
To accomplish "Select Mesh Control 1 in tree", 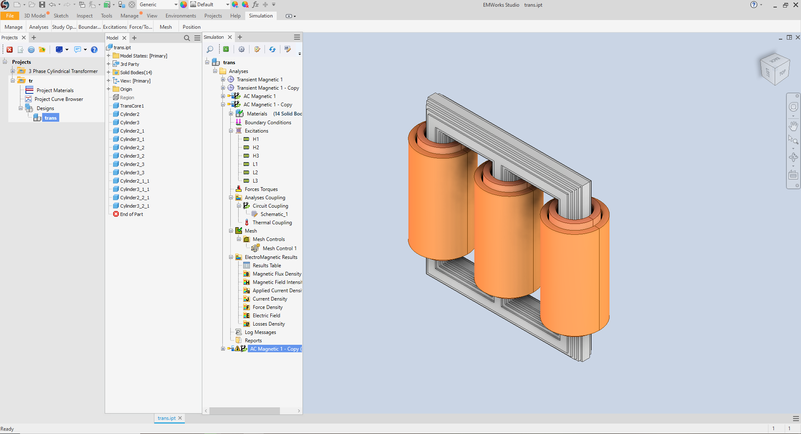I will (x=280, y=248).
